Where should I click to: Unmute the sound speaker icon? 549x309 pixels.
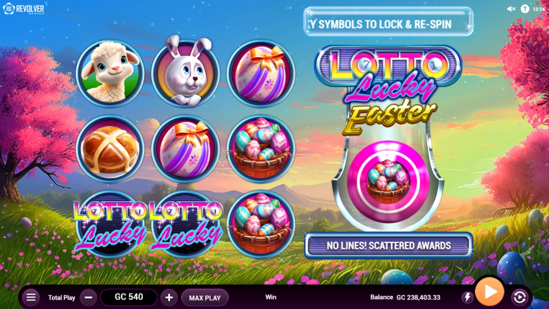pos(511,9)
